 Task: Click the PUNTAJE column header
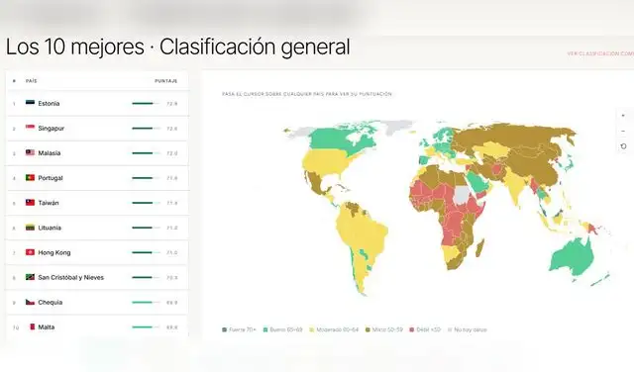point(166,81)
